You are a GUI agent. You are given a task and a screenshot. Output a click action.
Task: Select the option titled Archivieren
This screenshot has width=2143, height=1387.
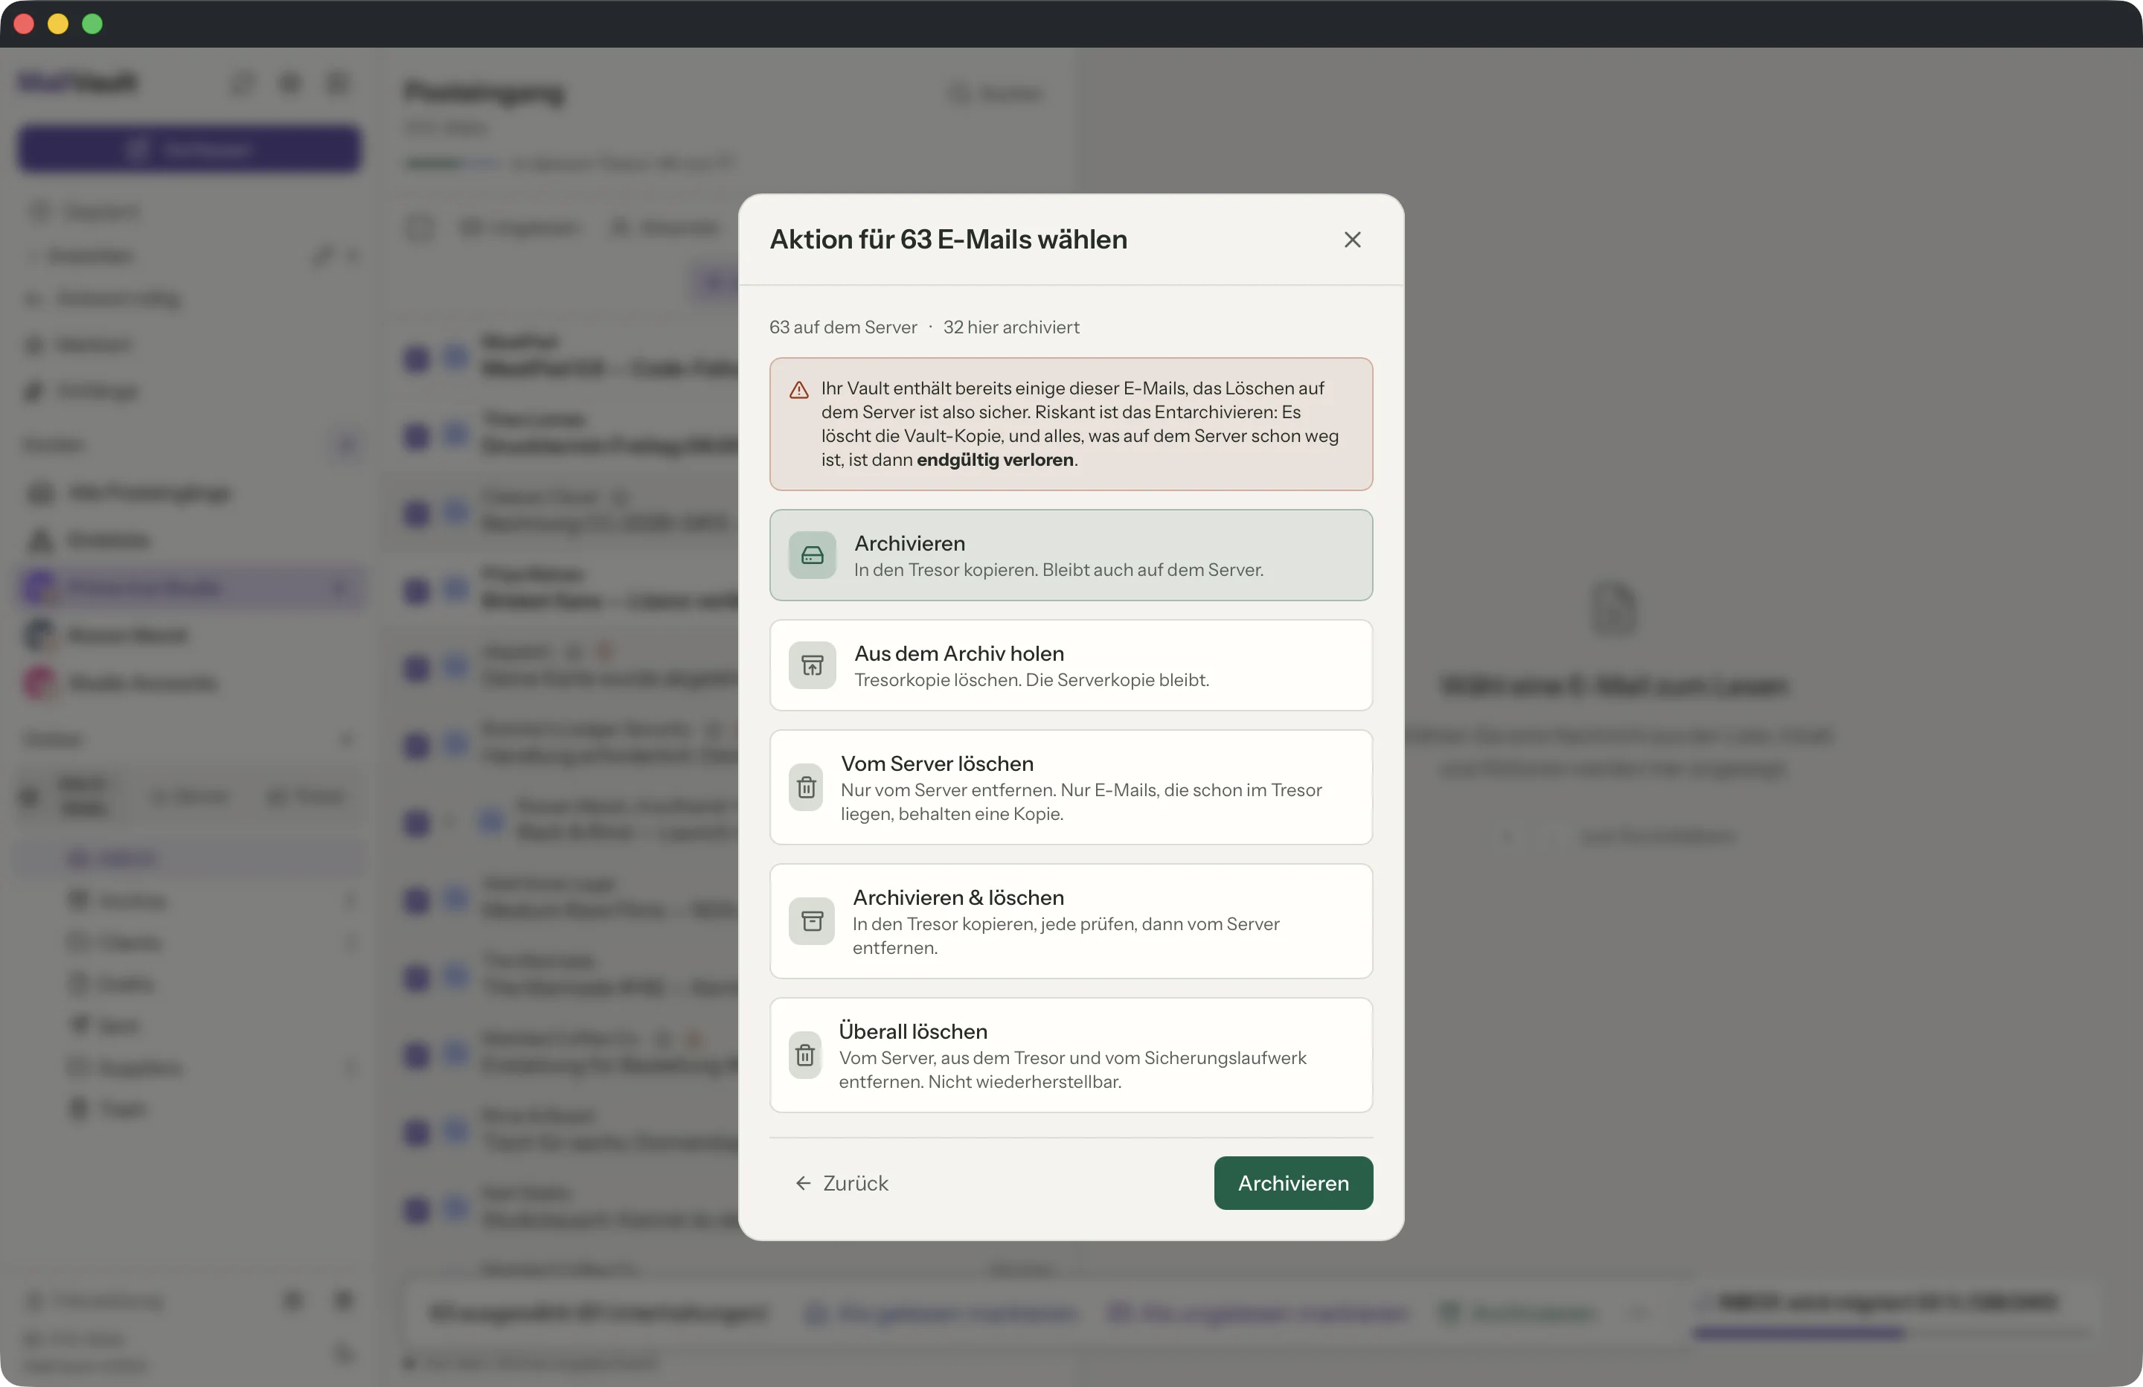(1071, 555)
